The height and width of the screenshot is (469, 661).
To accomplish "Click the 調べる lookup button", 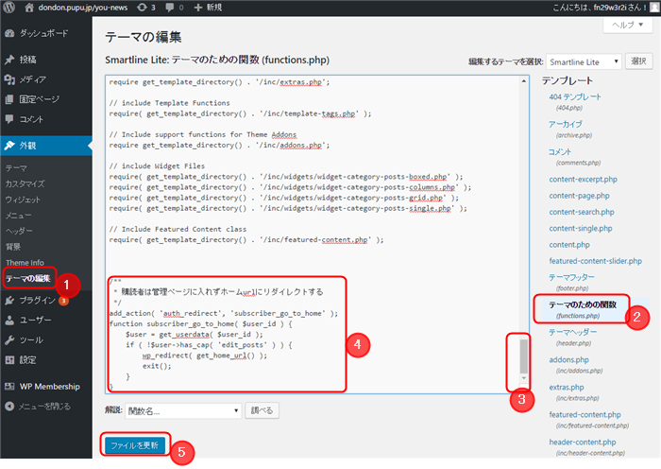I will [262, 410].
